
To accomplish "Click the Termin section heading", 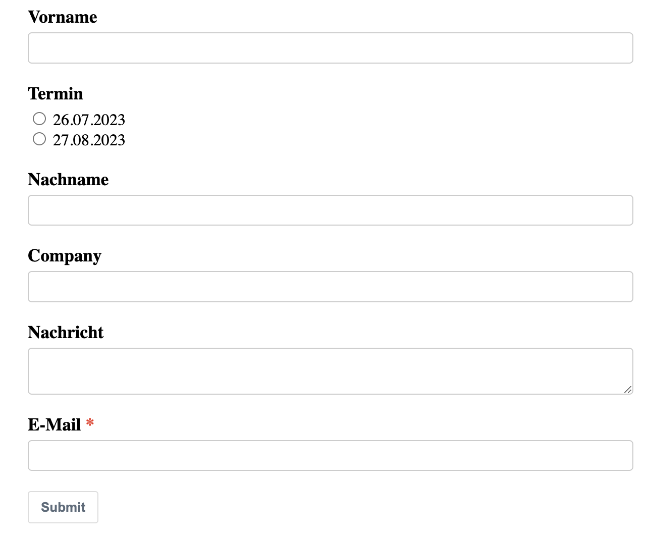I will click(x=56, y=94).
